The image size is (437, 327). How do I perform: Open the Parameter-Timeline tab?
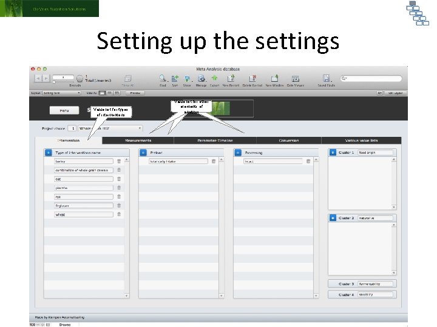(x=215, y=140)
